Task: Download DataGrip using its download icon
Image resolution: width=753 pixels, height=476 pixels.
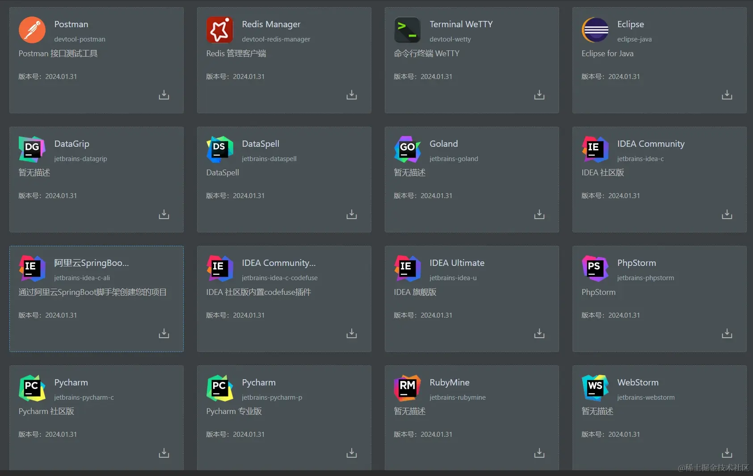Action: coord(164,215)
